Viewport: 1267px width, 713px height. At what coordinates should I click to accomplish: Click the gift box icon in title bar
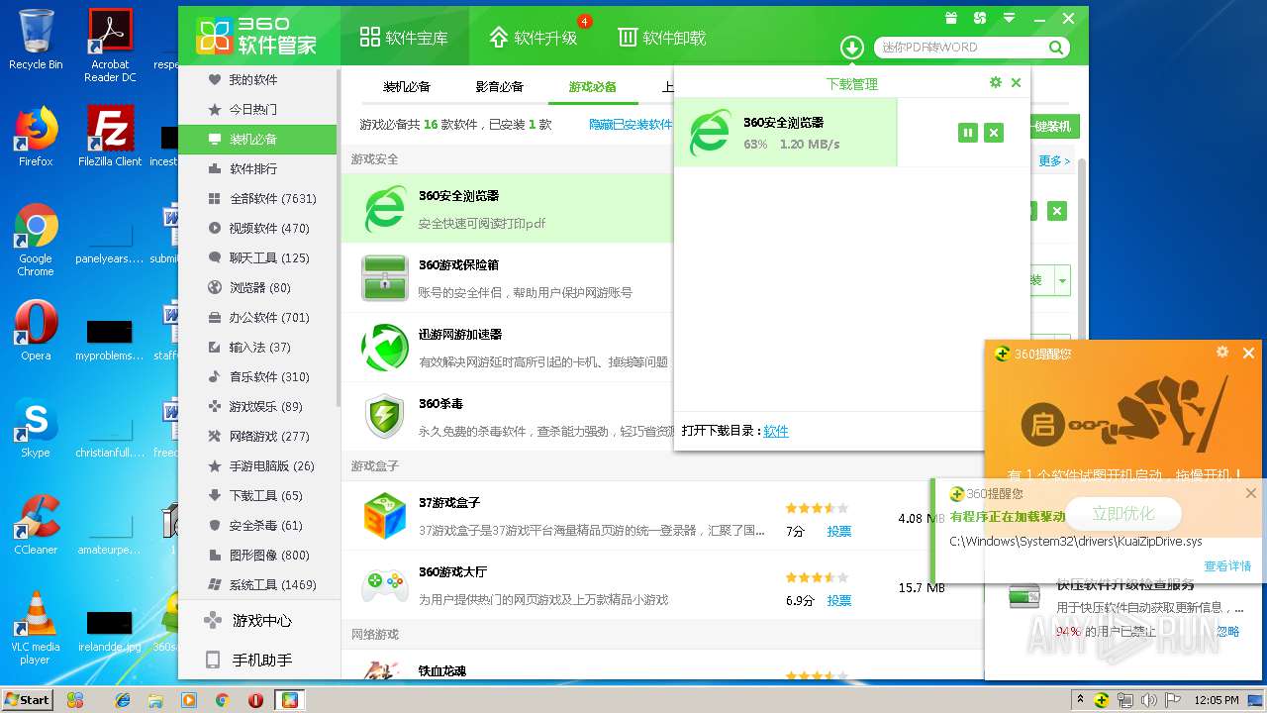(951, 18)
